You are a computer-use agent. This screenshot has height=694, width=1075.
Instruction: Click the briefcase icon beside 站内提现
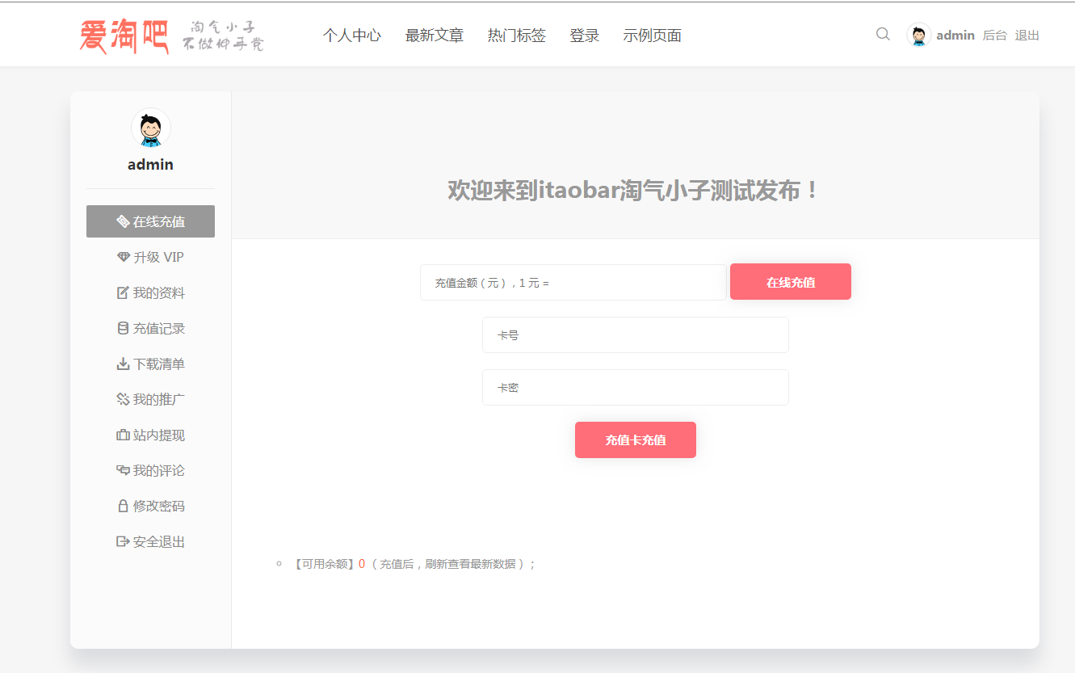(123, 435)
